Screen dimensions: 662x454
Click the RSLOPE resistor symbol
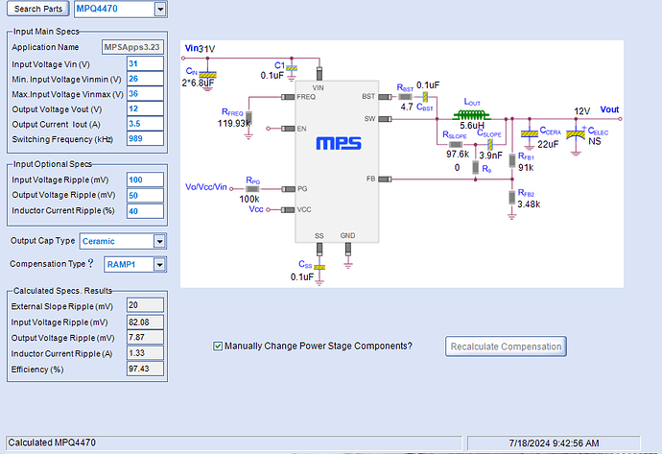456,145
